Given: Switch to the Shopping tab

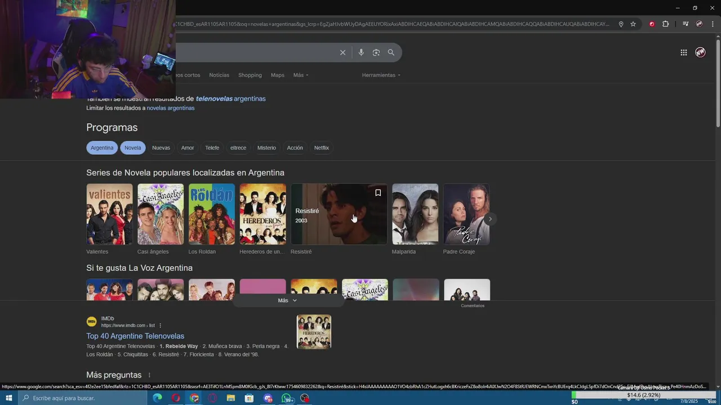Looking at the screenshot, I should coord(250,75).
